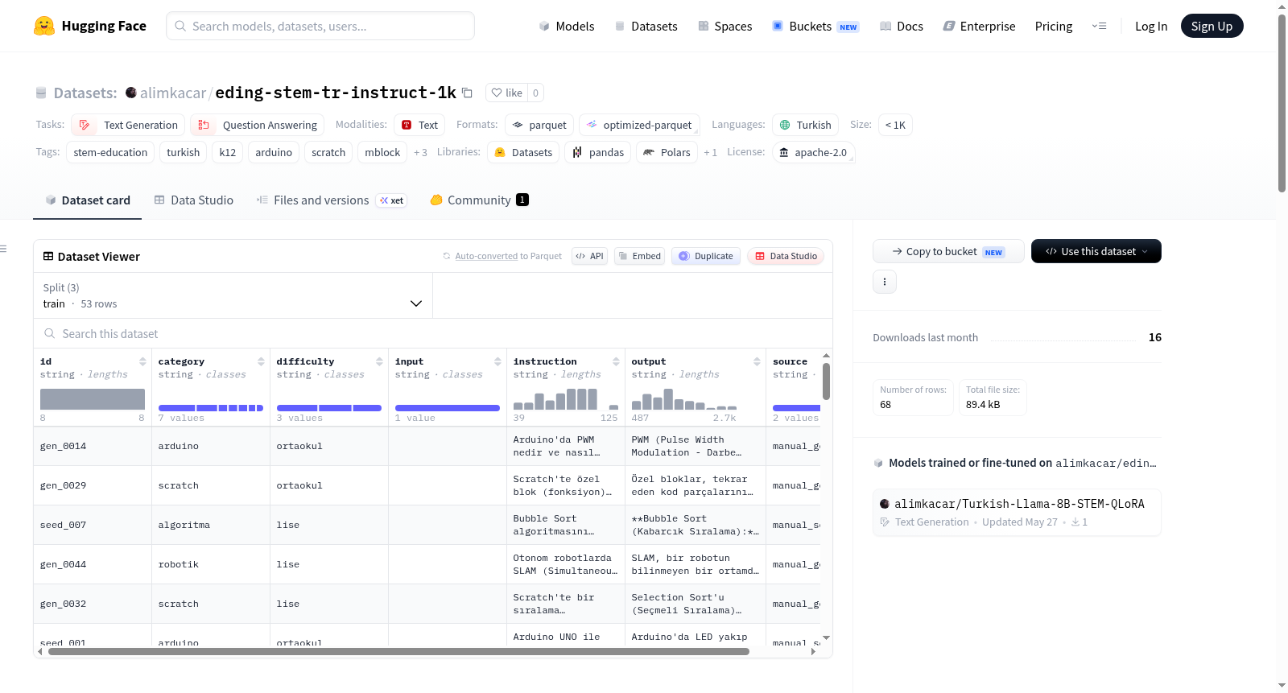
Task: Open the pandas library tag
Action: coord(597,152)
